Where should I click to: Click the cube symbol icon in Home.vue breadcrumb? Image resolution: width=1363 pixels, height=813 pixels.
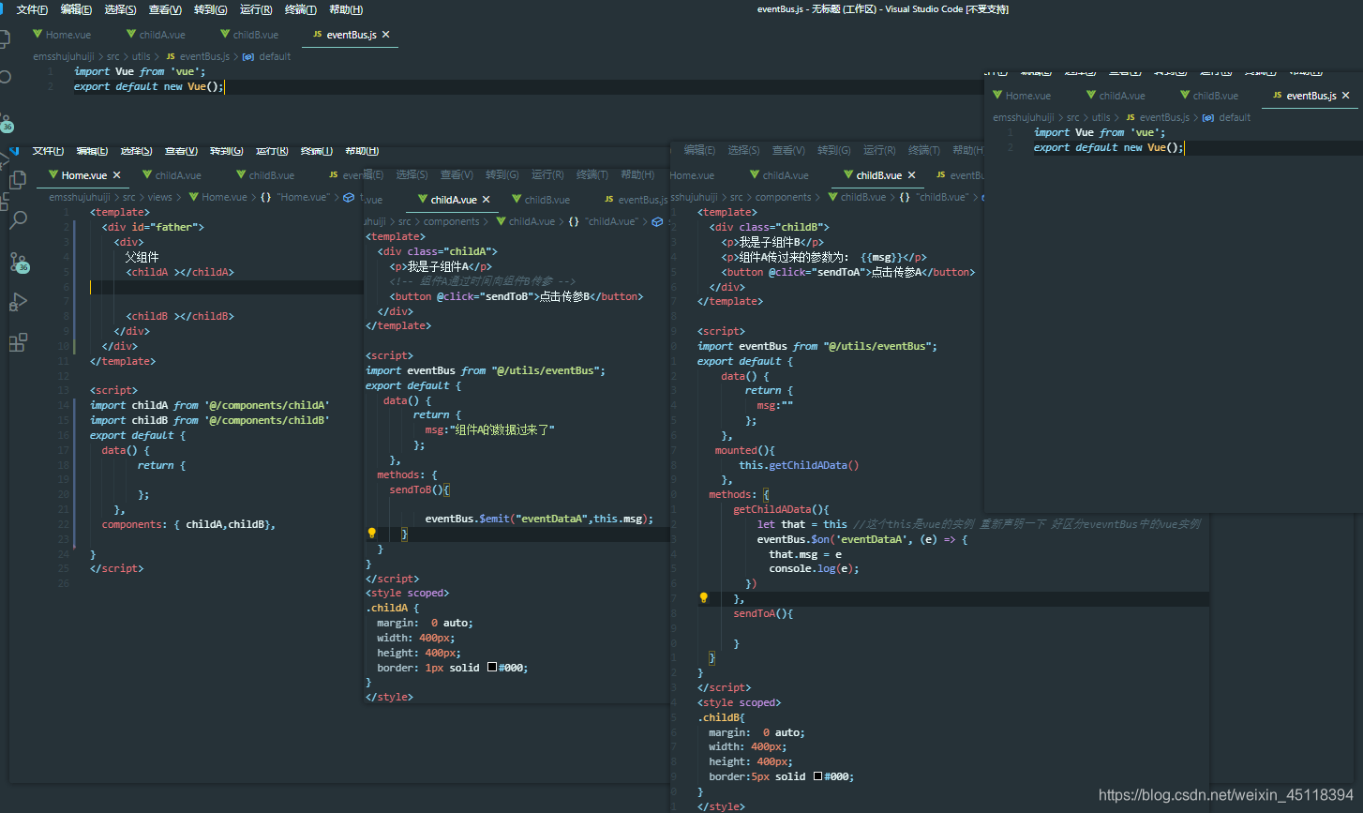click(349, 197)
